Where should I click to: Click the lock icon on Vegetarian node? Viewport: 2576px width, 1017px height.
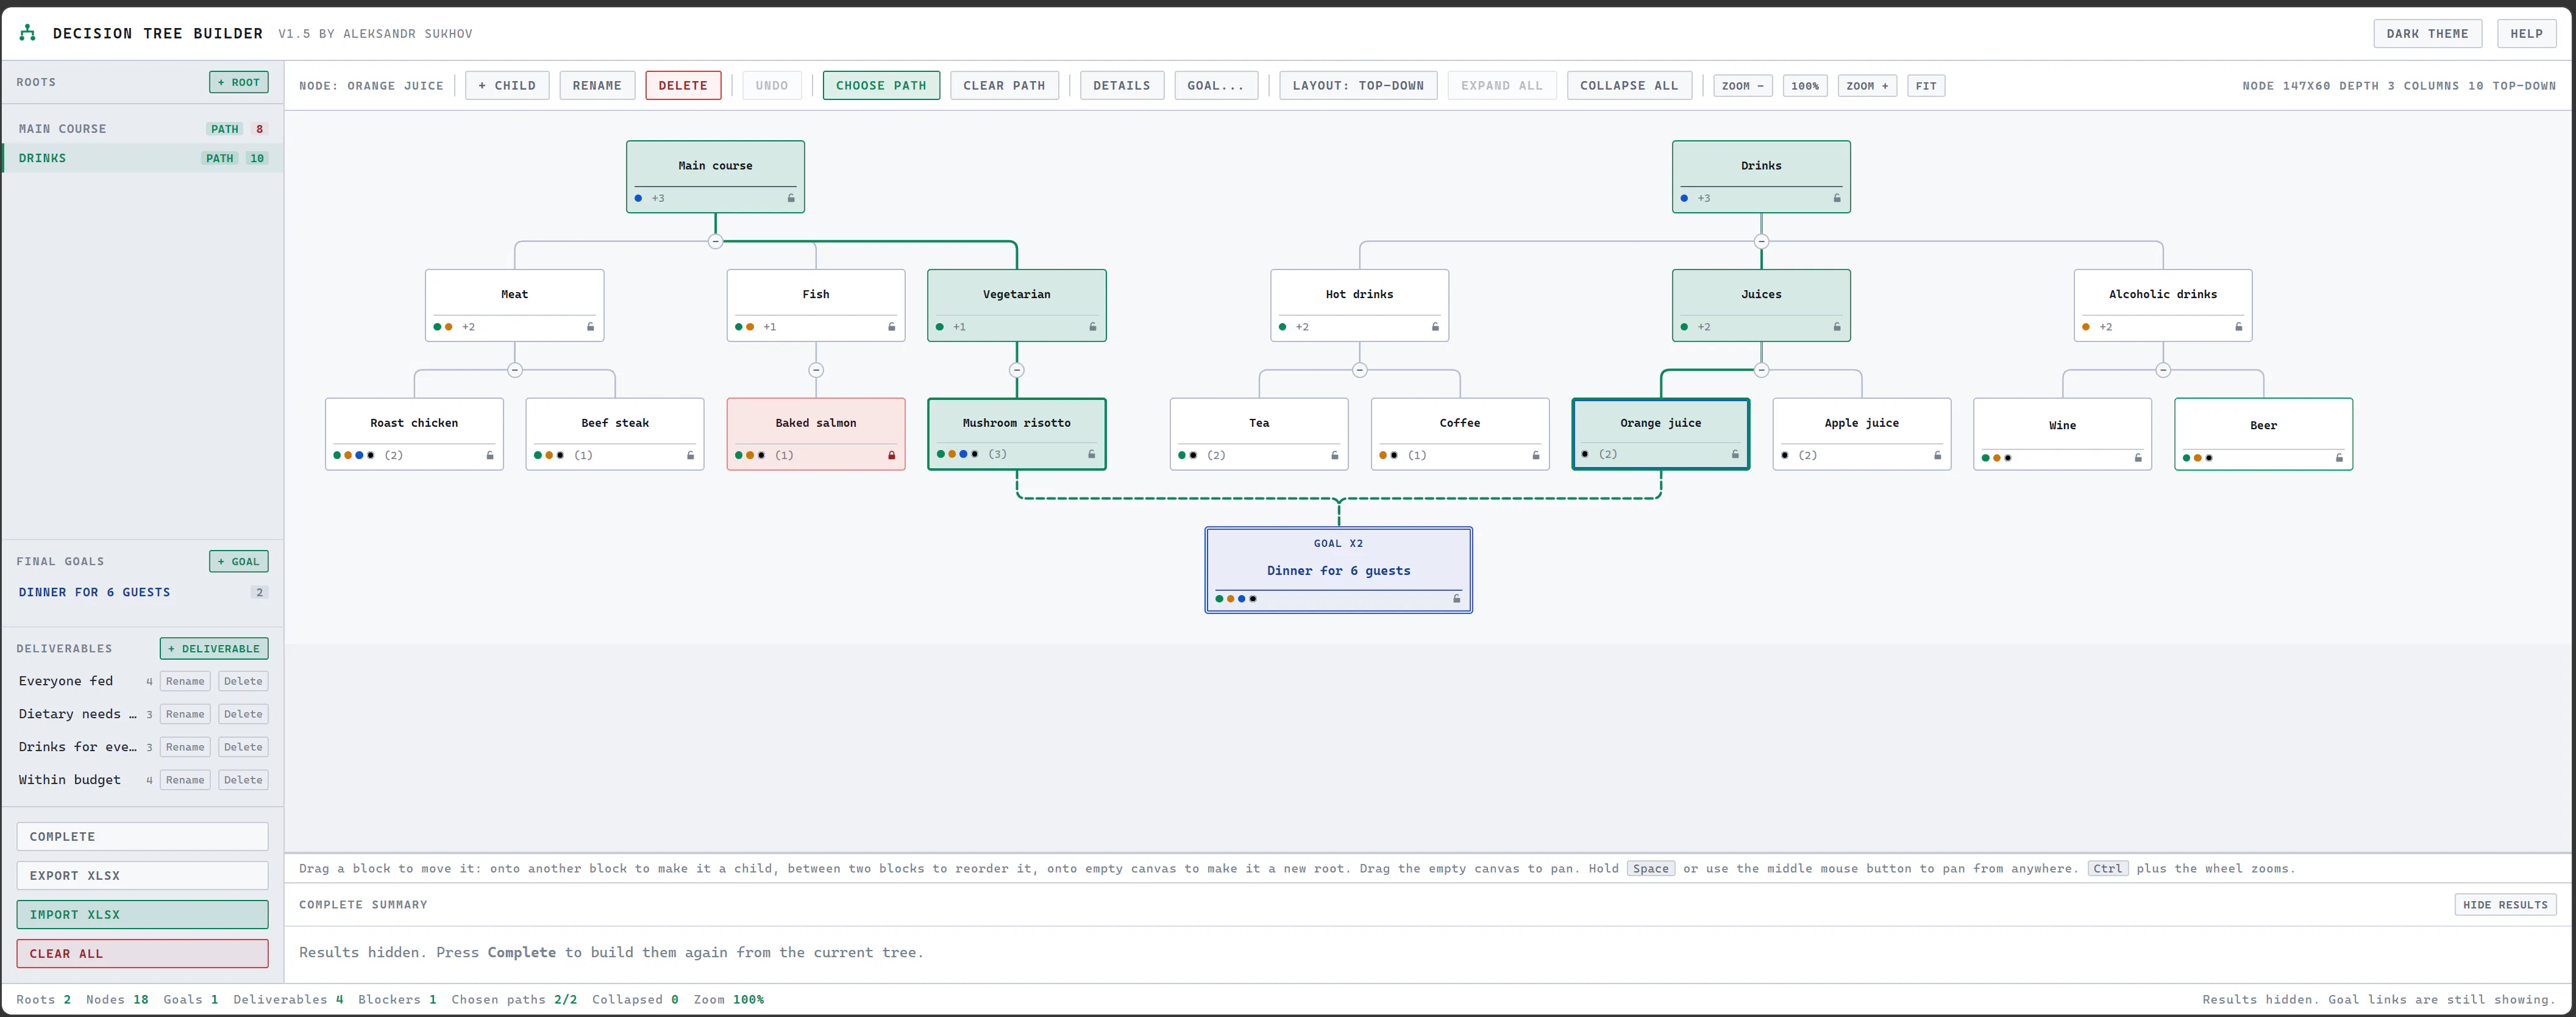pyautogui.click(x=1092, y=327)
